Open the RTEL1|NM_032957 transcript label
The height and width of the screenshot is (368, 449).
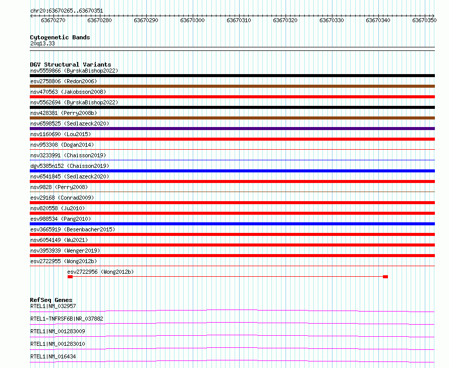tap(53, 306)
